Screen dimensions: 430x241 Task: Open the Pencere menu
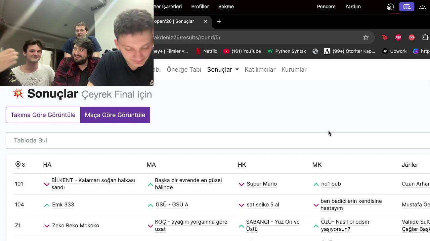326,7
